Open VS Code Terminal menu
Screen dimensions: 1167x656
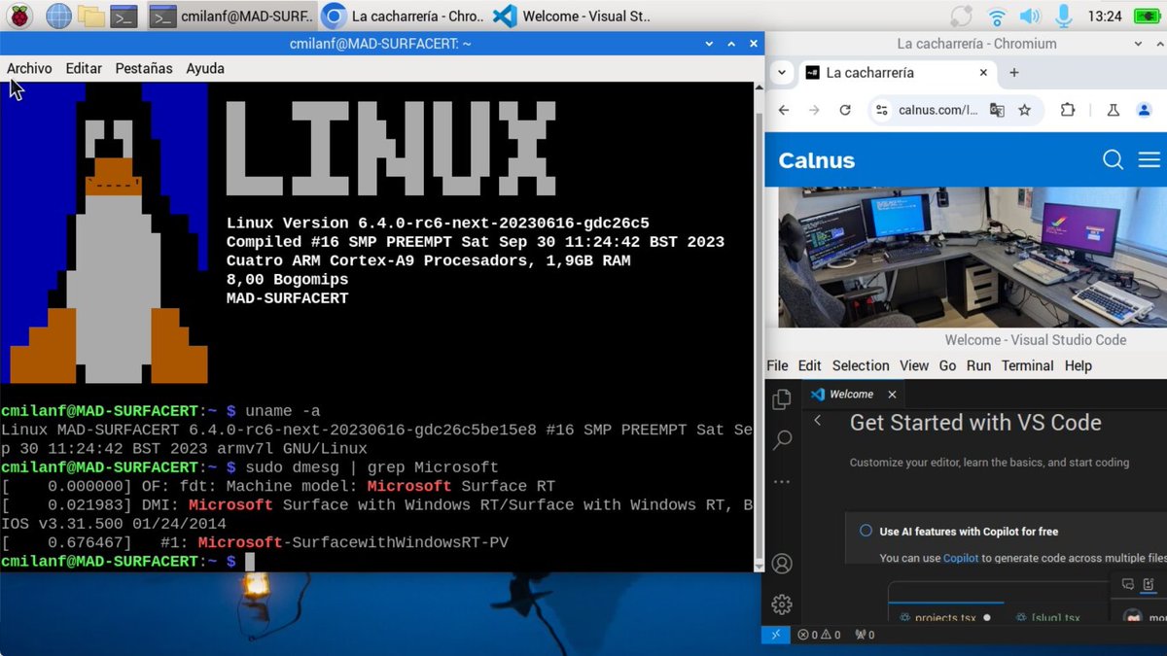coord(1028,365)
